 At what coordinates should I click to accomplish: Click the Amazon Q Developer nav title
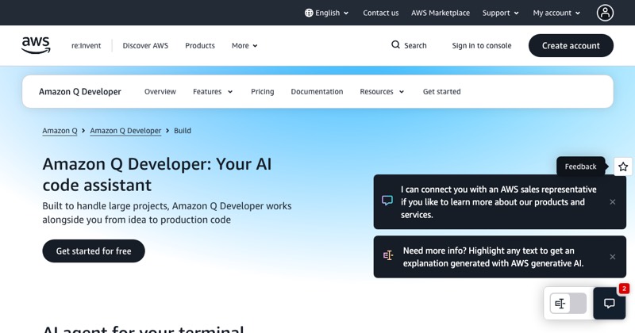click(80, 91)
